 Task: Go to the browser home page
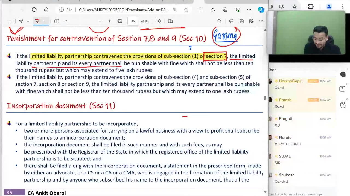46,10
